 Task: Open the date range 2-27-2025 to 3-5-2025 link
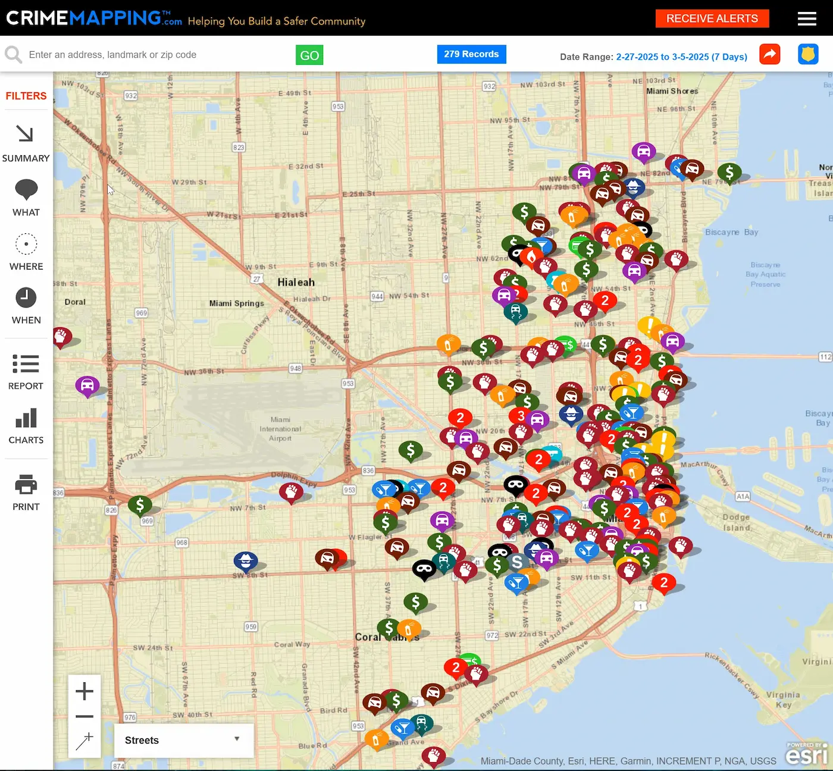pos(682,57)
